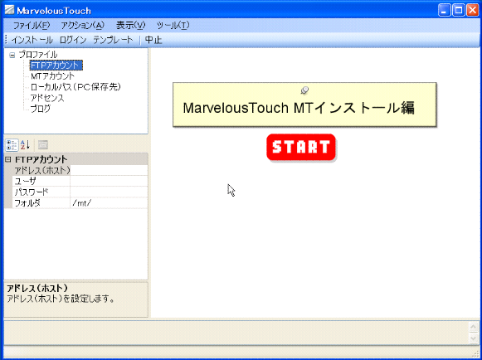482x360 pixels.
Task: Click the MarvelousTouch MTインストール編 heading
Action: [299, 108]
